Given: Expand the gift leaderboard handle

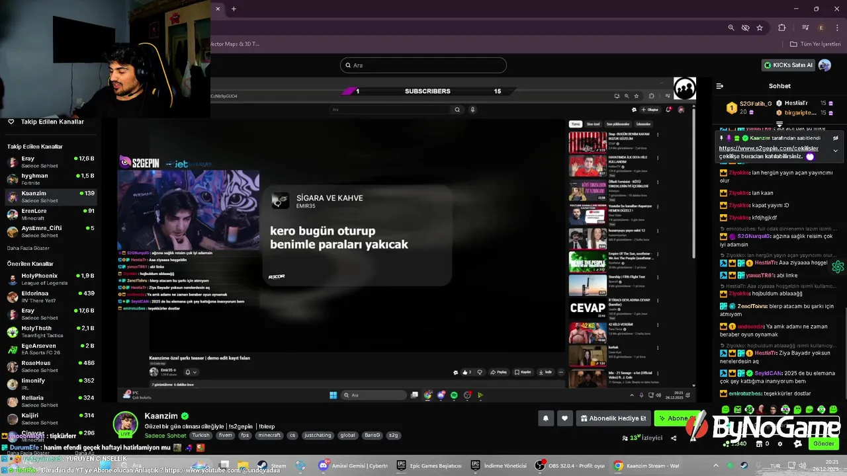Looking at the screenshot, I should [780, 124].
